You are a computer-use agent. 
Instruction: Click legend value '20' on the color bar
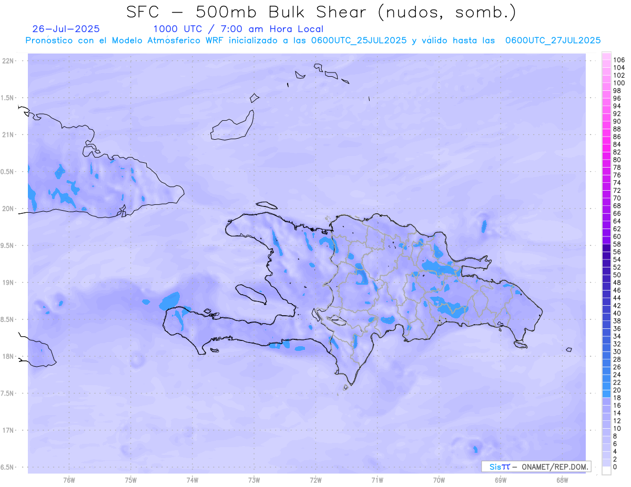(617, 390)
